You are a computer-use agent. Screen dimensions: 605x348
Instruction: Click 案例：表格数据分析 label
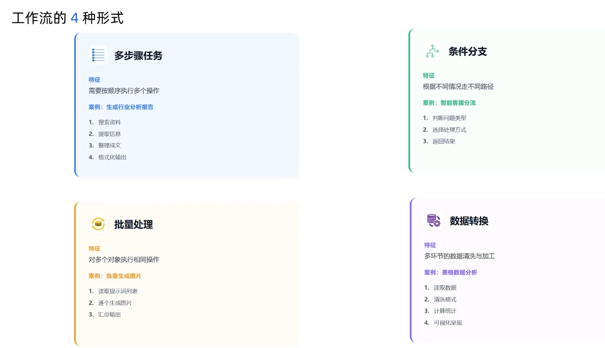(x=451, y=272)
